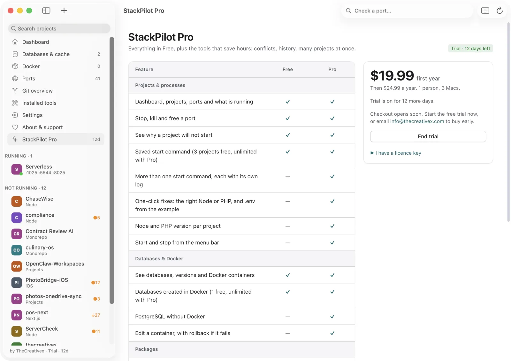Expand the I have a licence key disclosure
This screenshot has height=361, width=511.
(396, 153)
